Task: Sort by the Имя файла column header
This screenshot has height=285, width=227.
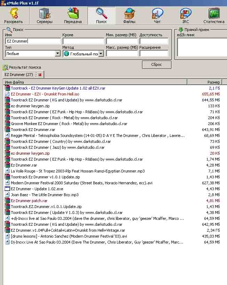Action: coord(95,82)
